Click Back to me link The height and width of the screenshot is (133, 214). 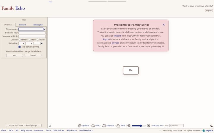click(157, 126)
